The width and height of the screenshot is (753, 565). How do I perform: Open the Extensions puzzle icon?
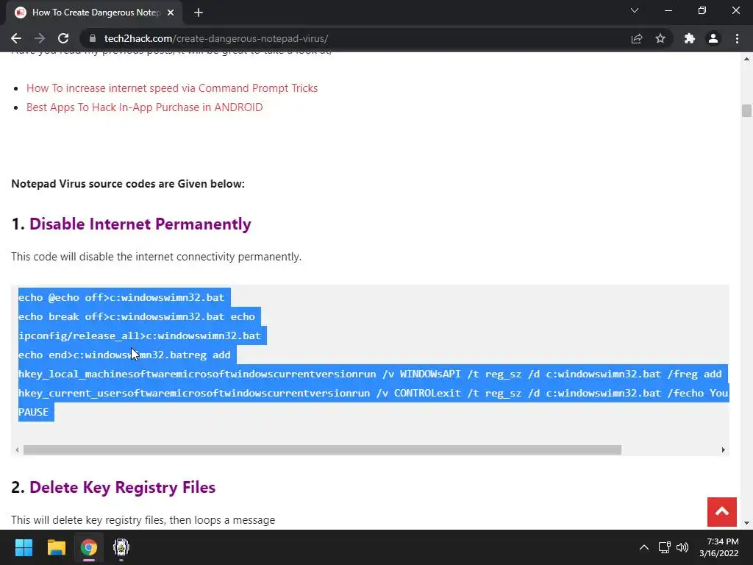tap(690, 38)
